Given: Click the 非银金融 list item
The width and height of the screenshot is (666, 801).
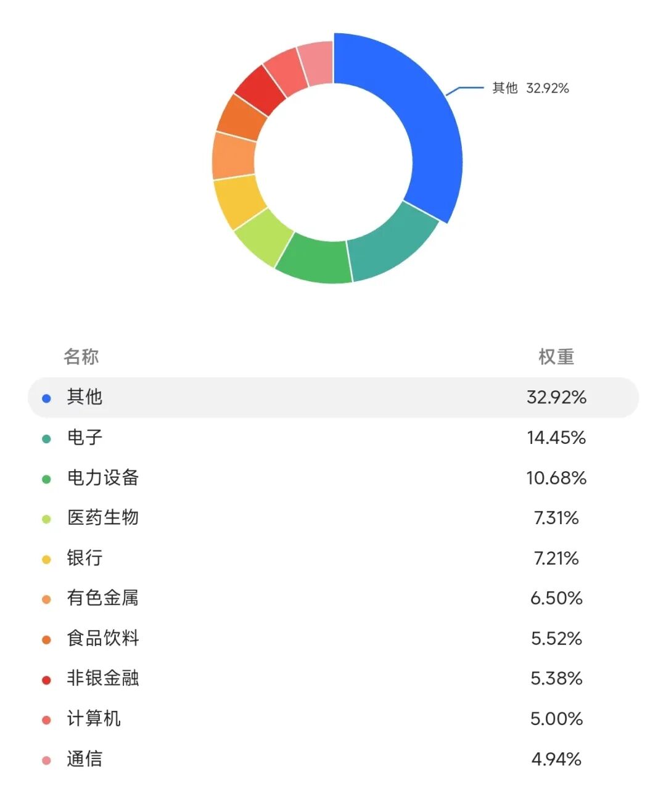Looking at the screenshot, I should click(333, 678).
